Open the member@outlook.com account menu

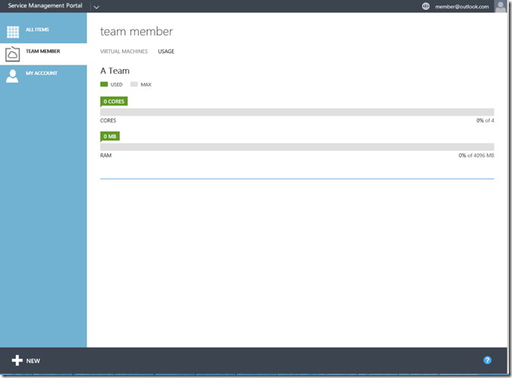coord(461,6)
